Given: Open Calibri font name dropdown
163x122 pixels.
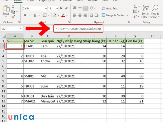Looking at the screenshot, I should (x=46, y=8).
